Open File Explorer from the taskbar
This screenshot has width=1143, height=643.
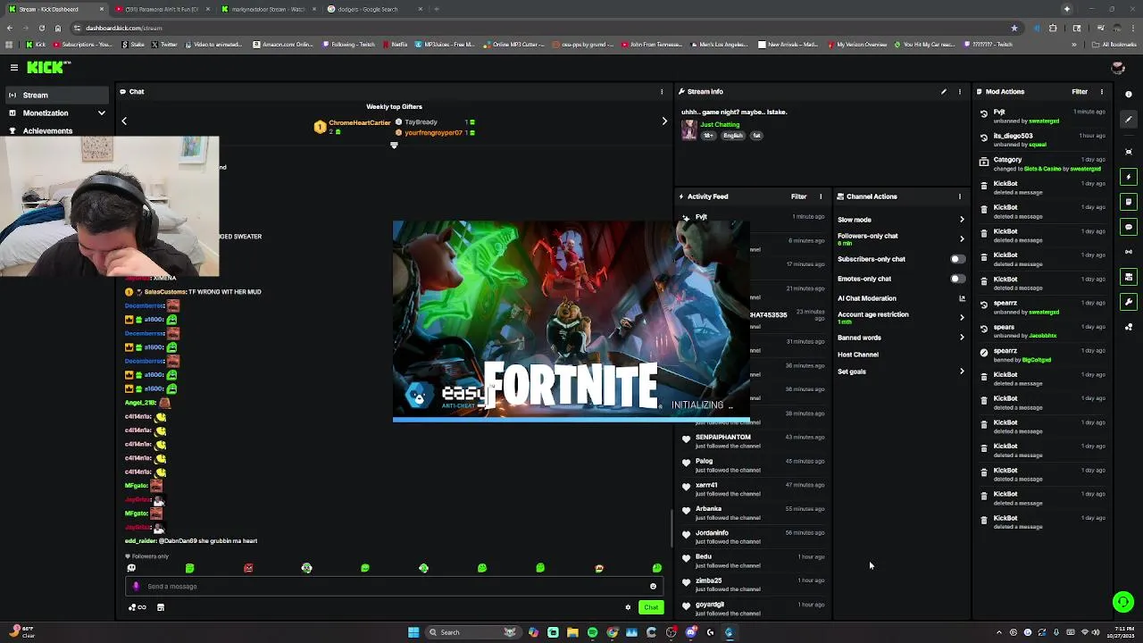coord(572,632)
